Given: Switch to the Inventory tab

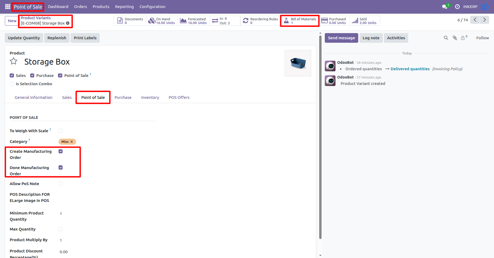Looking at the screenshot, I should 150,97.
